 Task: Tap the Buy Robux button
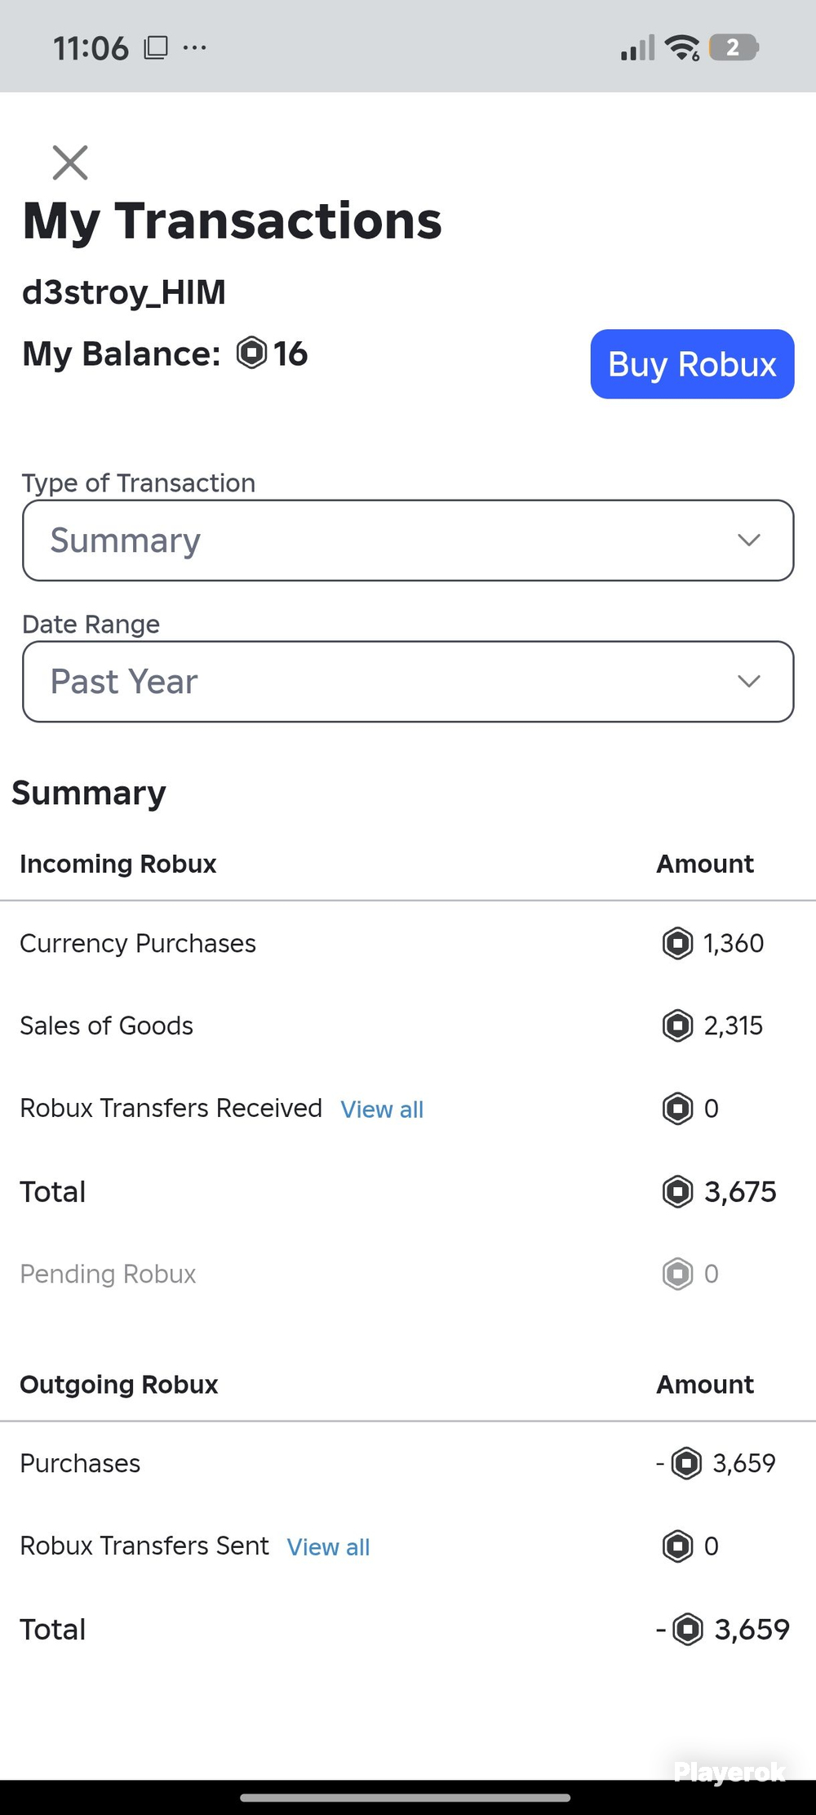(x=692, y=364)
